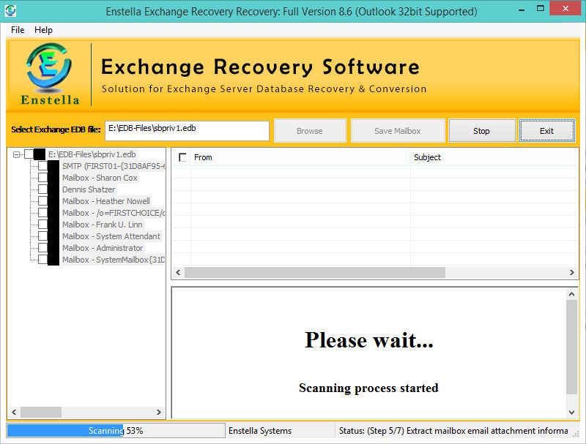The width and height of the screenshot is (586, 444).
Task: Click right arrow of email list scrollbar
Action: click(572, 272)
